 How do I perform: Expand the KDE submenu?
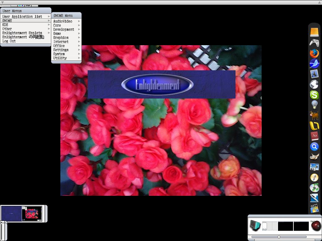[6, 25]
